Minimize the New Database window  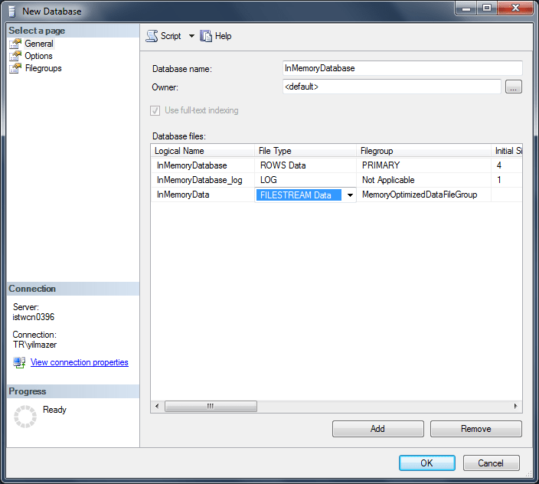[x=466, y=8]
